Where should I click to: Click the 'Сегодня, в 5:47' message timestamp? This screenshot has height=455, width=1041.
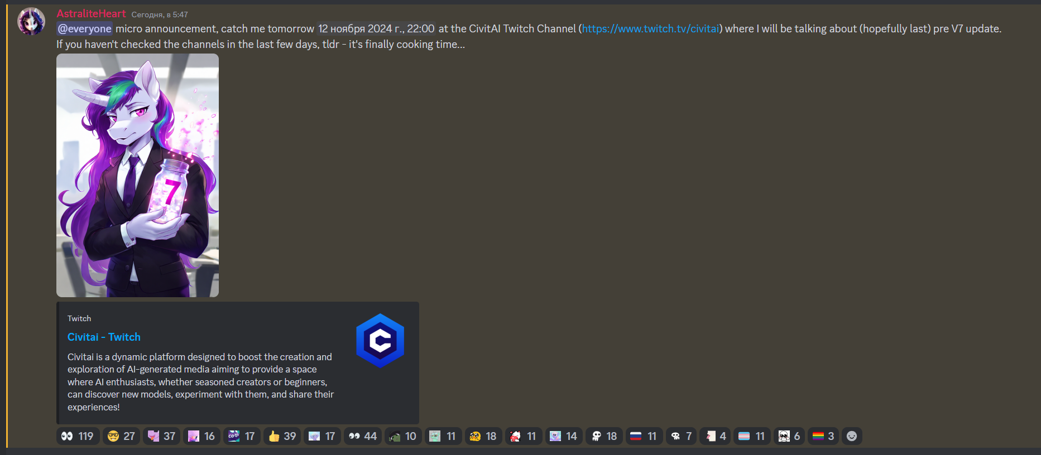[x=160, y=14]
